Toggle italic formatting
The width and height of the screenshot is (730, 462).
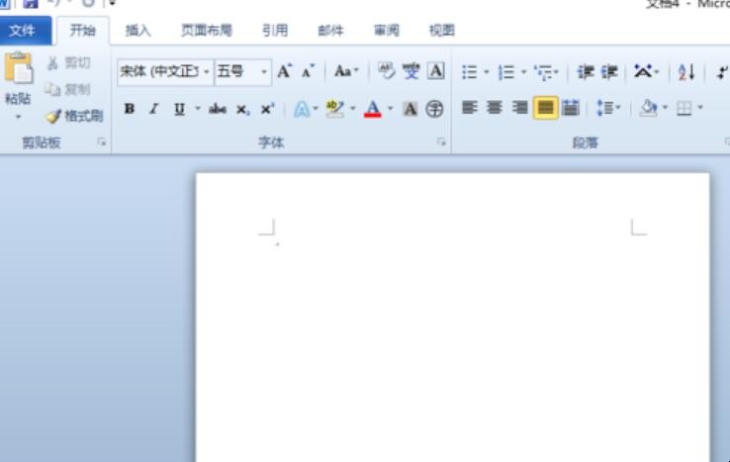153,109
